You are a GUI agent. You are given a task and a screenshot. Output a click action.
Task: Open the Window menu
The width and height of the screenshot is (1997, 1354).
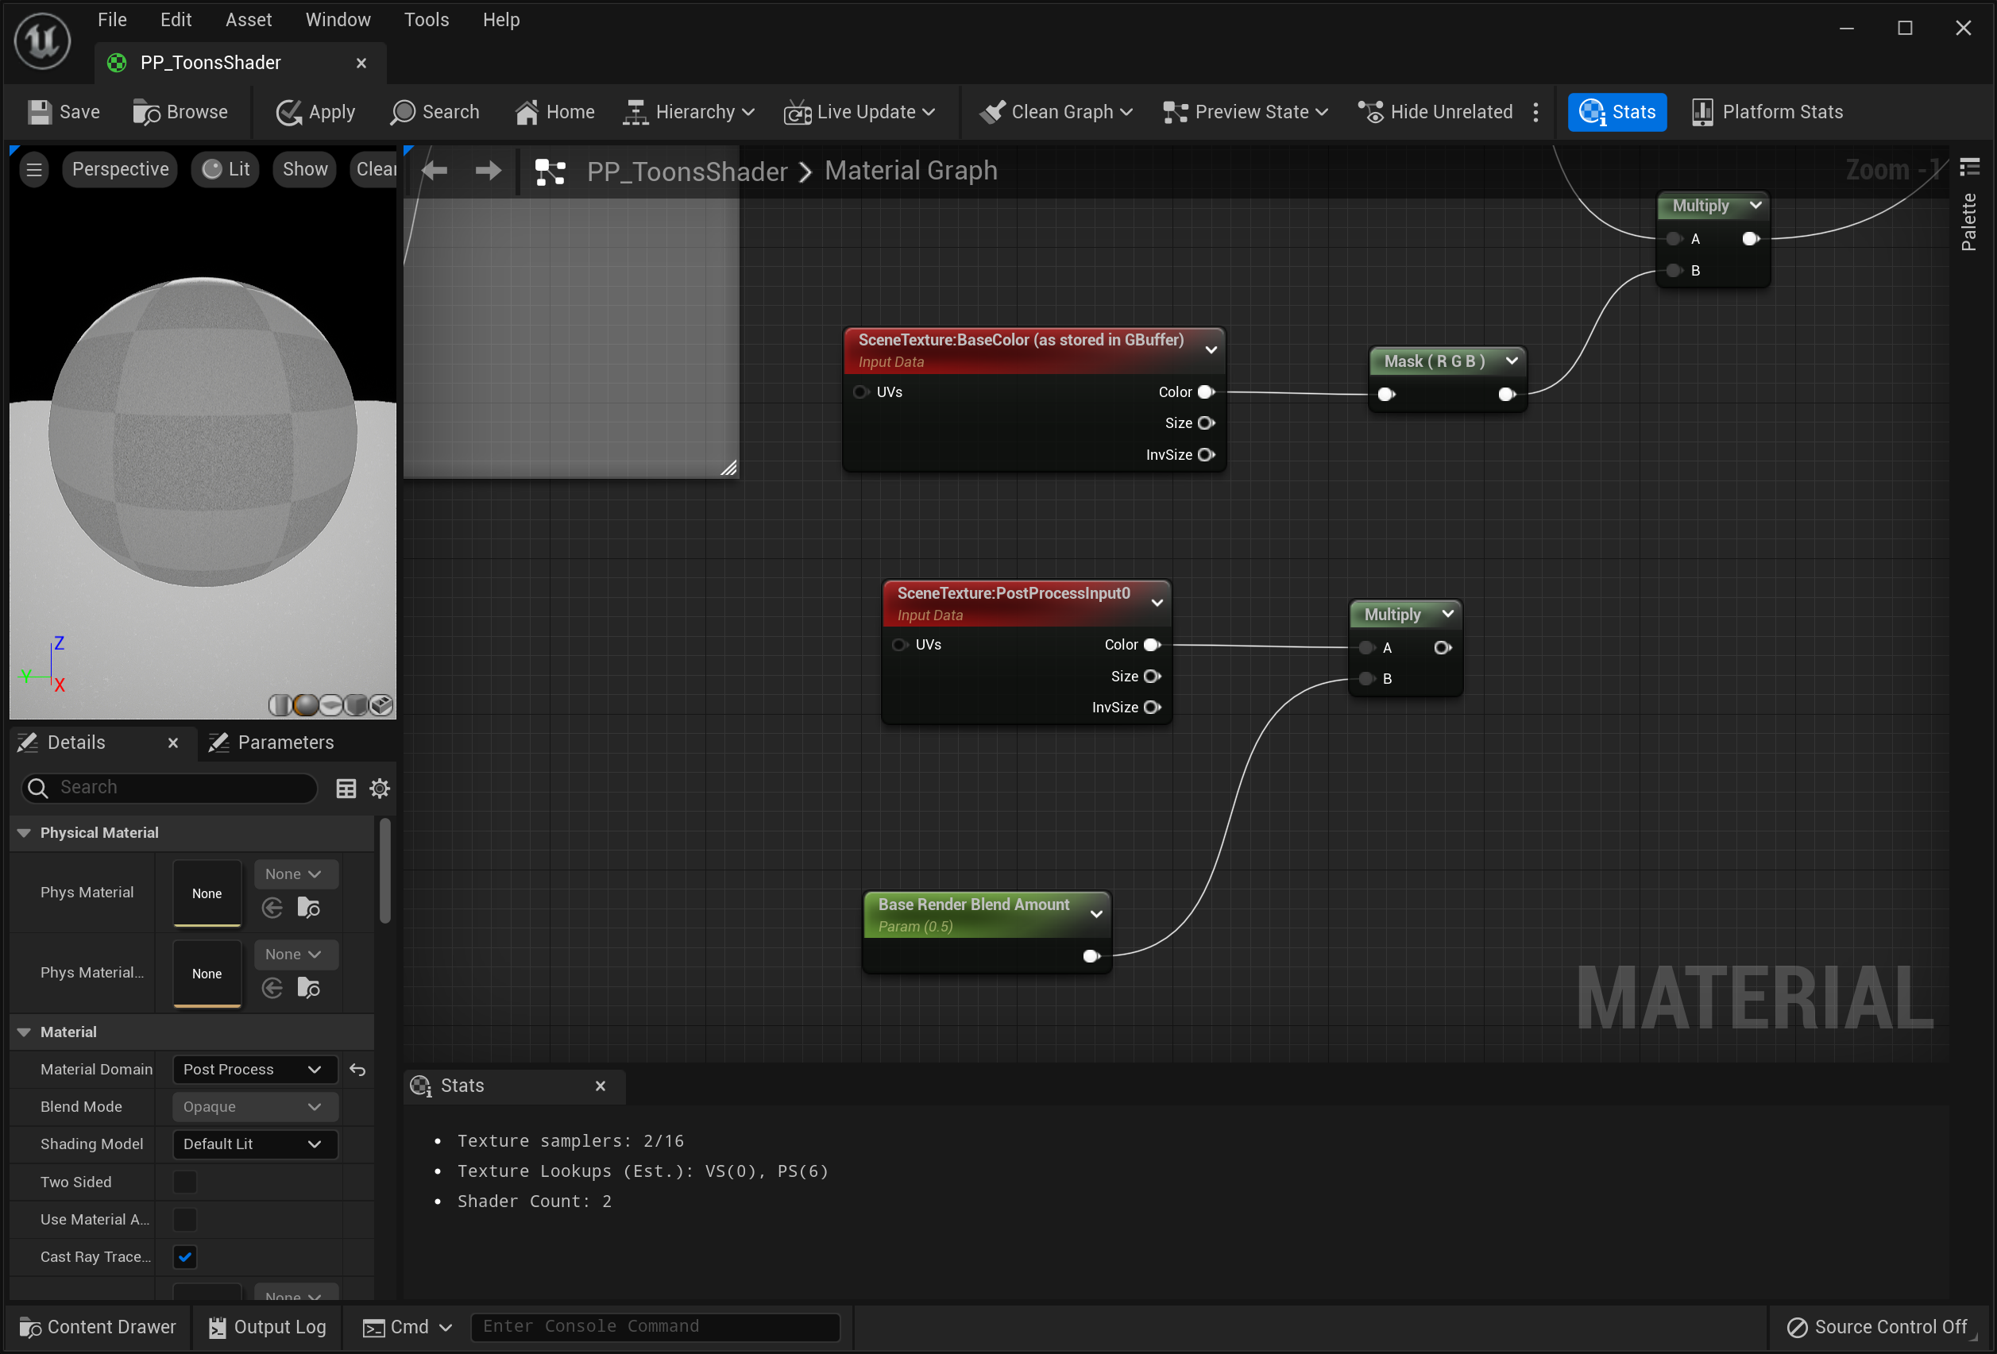[338, 20]
